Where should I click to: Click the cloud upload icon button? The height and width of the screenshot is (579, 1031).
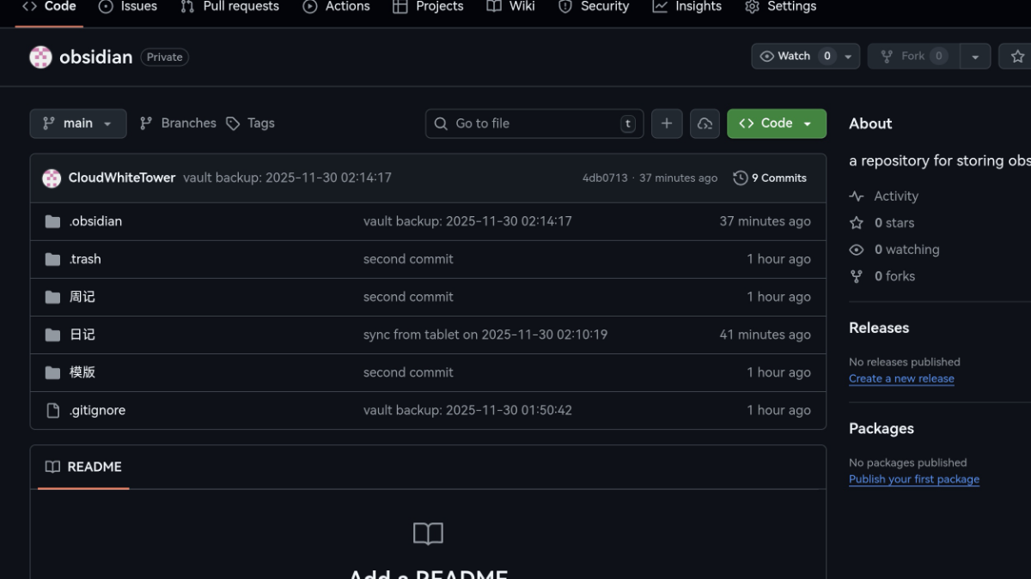[x=705, y=124]
